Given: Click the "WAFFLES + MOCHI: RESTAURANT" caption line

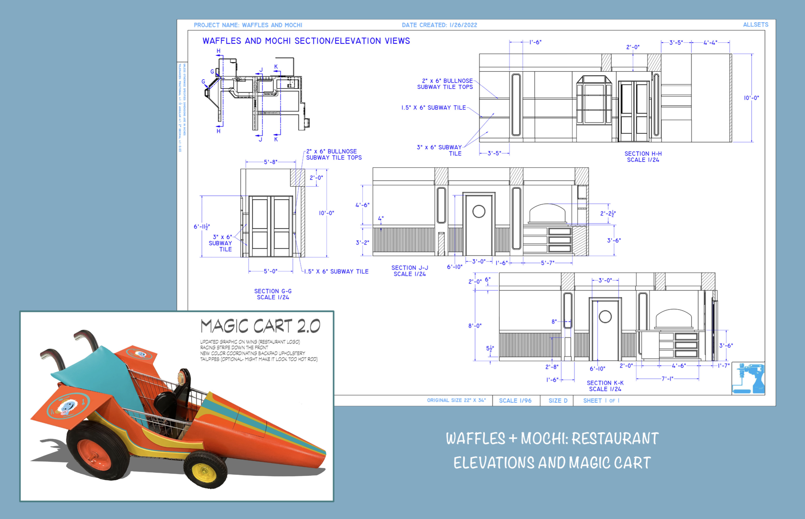Looking at the screenshot, I should click(552, 438).
